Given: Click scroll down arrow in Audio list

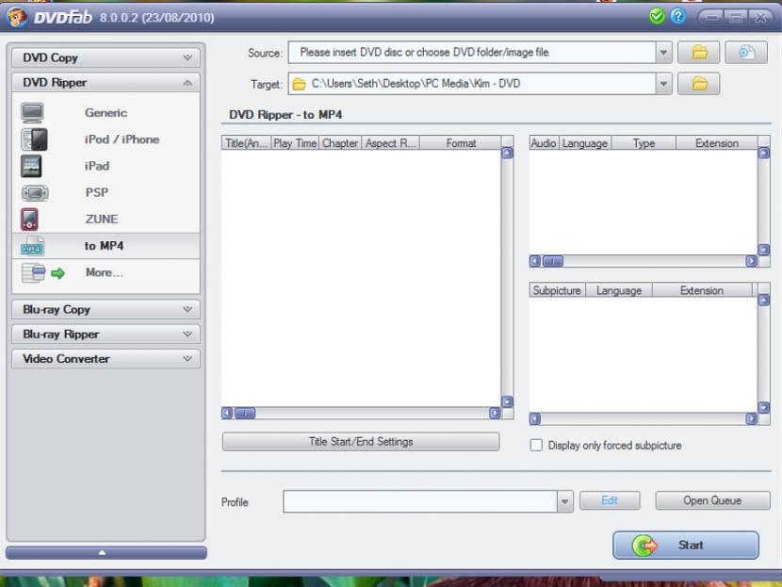Looking at the screenshot, I should [x=763, y=249].
